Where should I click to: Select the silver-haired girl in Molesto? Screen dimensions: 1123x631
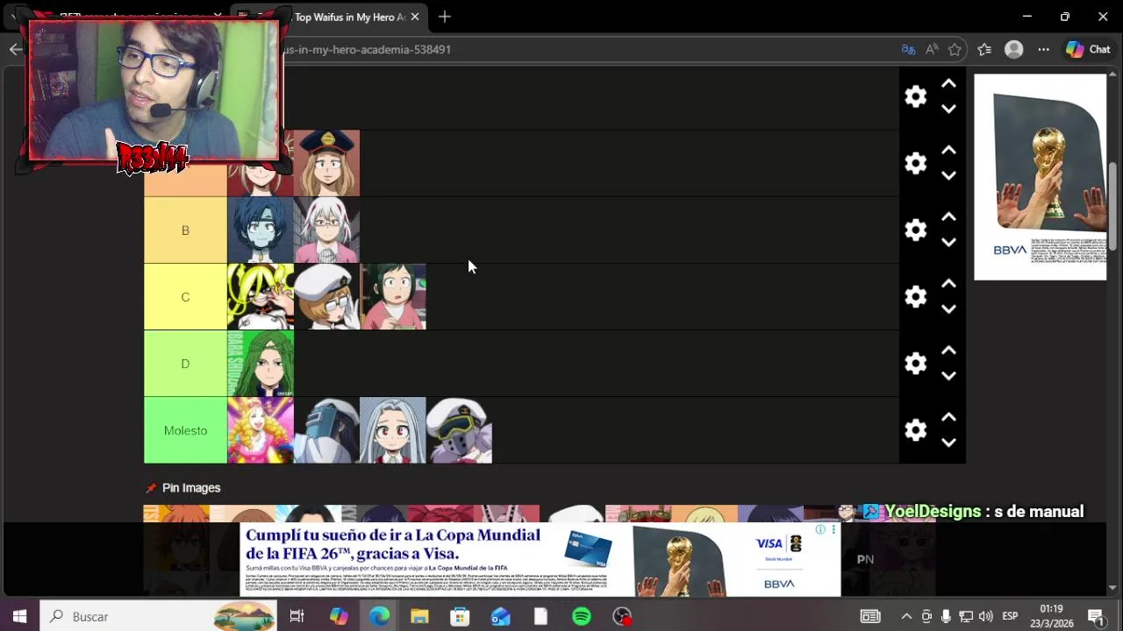pyautogui.click(x=393, y=429)
